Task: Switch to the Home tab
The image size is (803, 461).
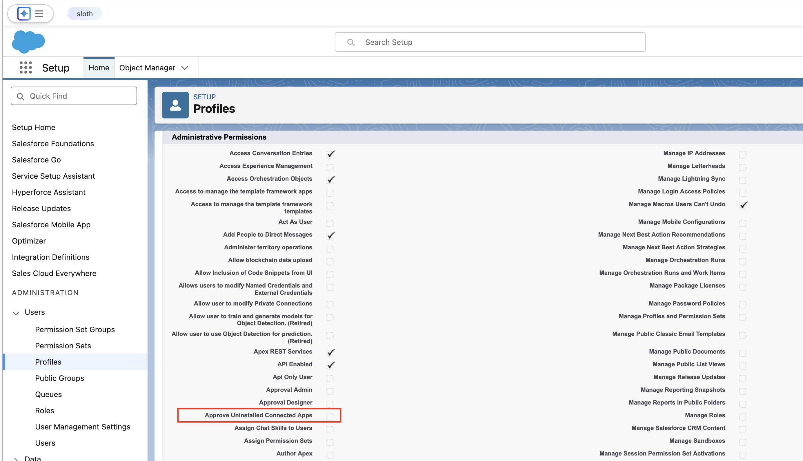Action: click(x=99, y=68)
